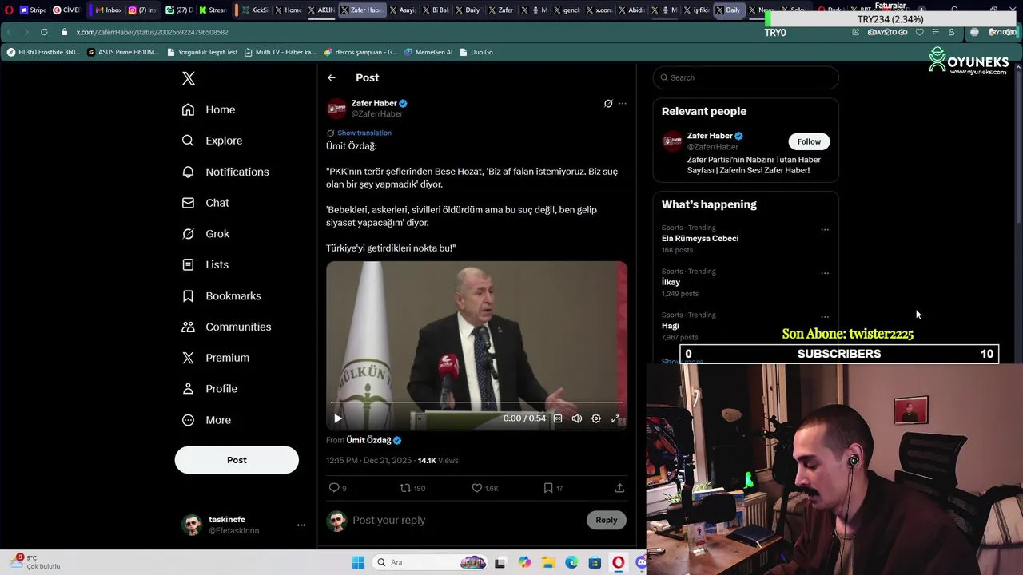Follow Zafer Haber in Relevant people
This screenshot has width=1023, height=575.
click(809, 141)
